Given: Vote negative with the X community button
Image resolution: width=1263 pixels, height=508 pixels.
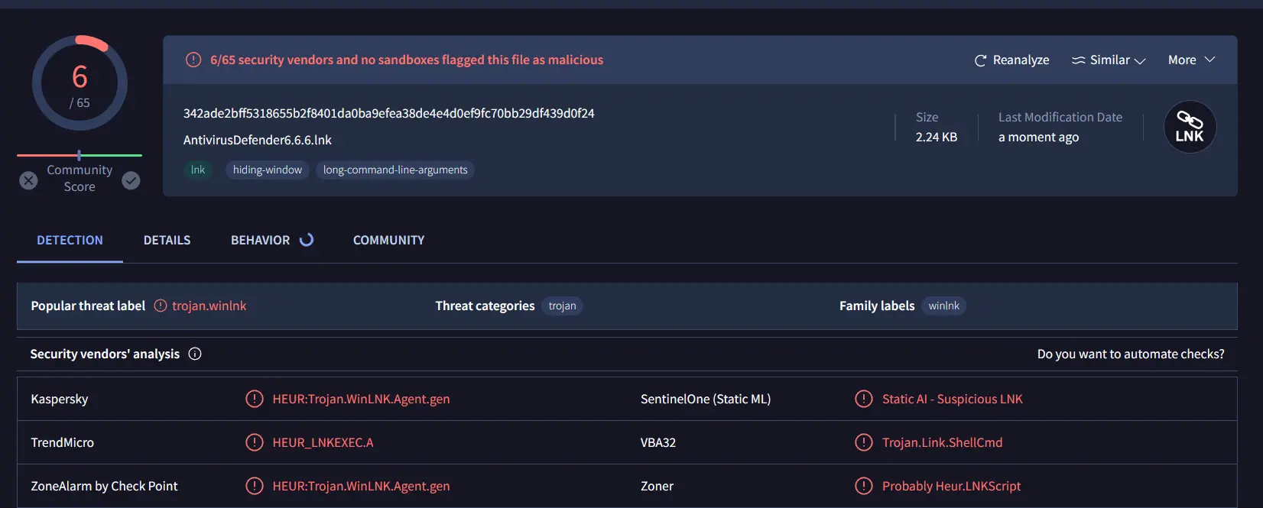Looking at the screenshot, I should (28, 180).
